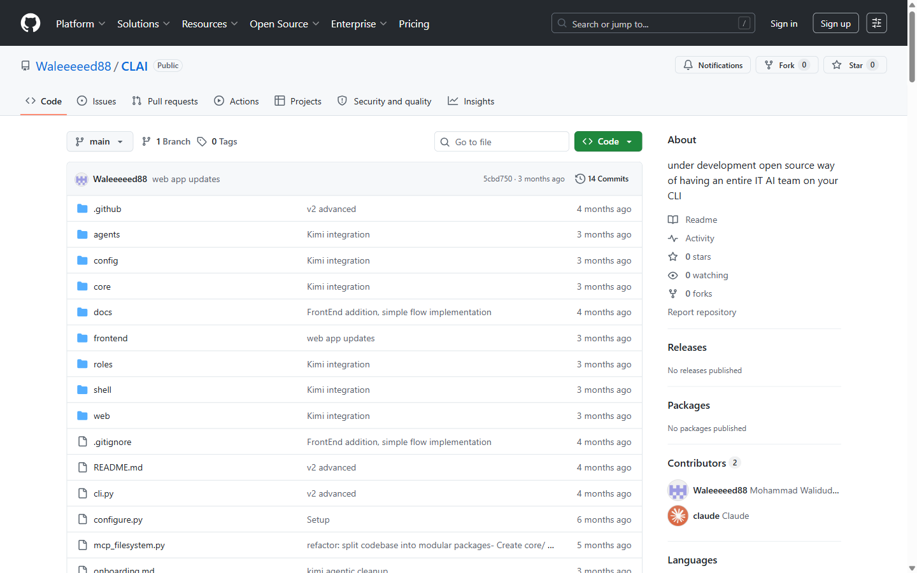Click the Notifications bell button
The width and height of the screenshot is (917, 573).
click(x=713, y=65)
